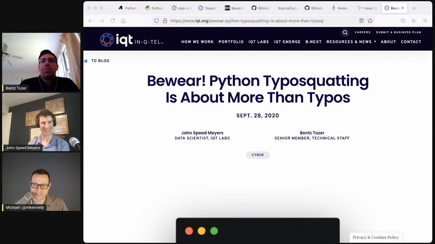Open the IQT Labs menu item
This screenshot has width=435, height=244.
[x=259, y=42]
